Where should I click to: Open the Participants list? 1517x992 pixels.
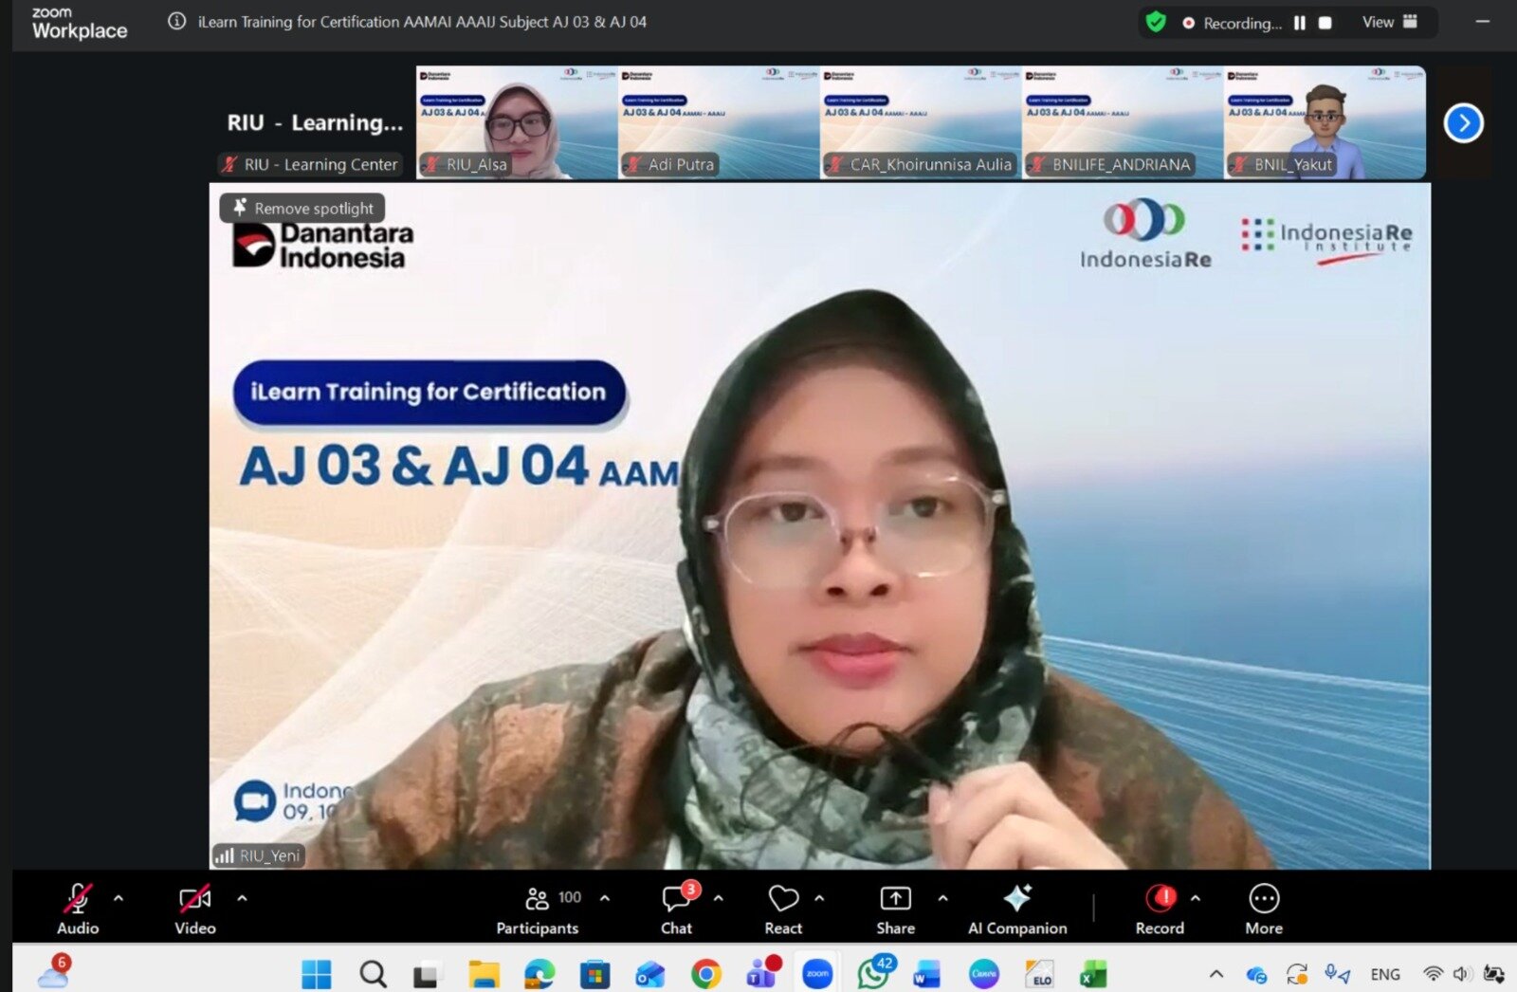tap(538, 909)
